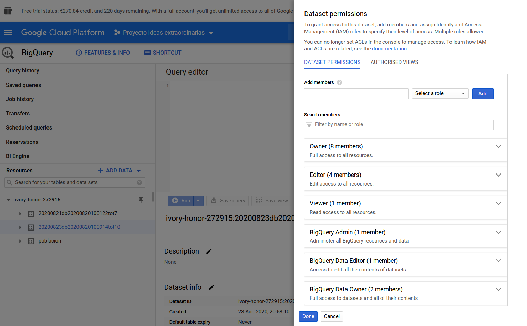This screenshot has height=326, width=527.
Task: Select dataset 20200821db20200820100122tot7
Action: [x=78, y=213]
